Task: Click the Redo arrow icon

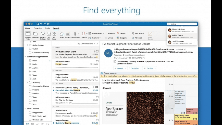Action: point(45,24)
